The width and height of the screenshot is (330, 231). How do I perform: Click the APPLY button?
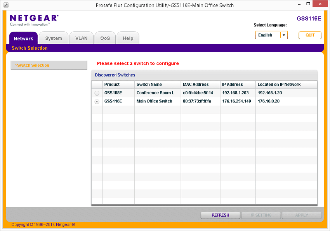pos(302,215)
